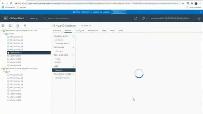Collapse the Issues and Alarms section
Viewport: 203px width, 114px height.
(x=73, y=36)
